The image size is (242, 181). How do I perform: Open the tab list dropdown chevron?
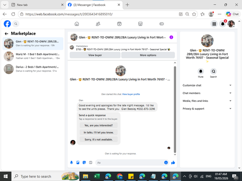pos(5,5)
